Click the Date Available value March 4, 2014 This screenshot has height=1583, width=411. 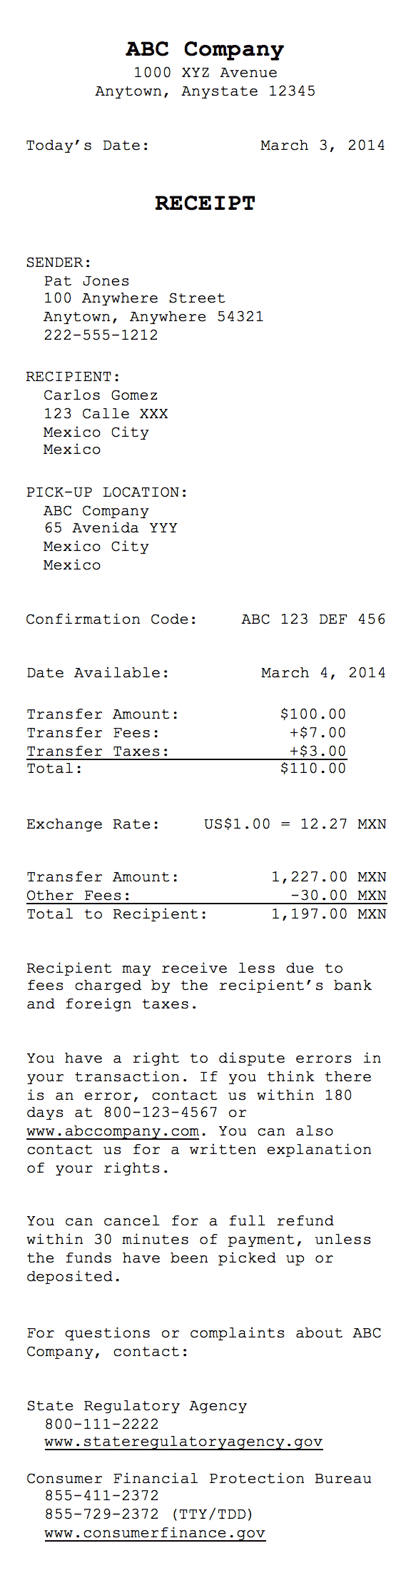(x=323, y=673)
